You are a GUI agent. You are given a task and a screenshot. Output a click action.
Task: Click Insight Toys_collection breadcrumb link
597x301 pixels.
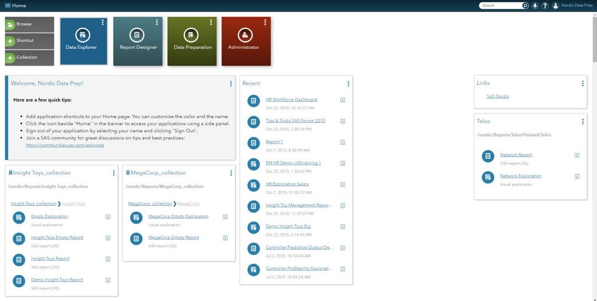33,204
